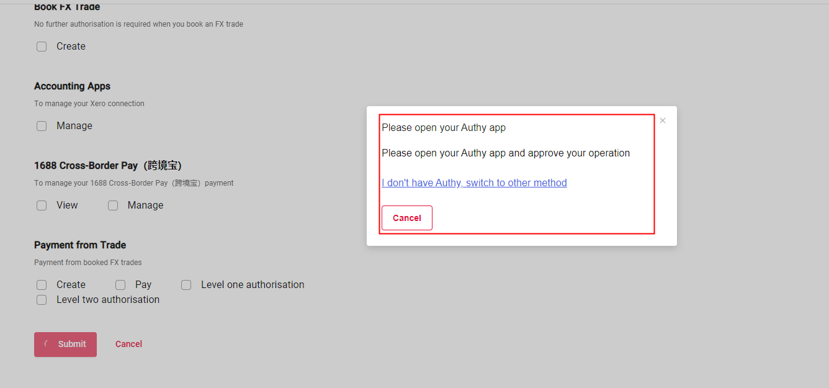The image size is (829, 388).
Task: Click the Payment from Trade section heading
Action: [x=80, y=245]
